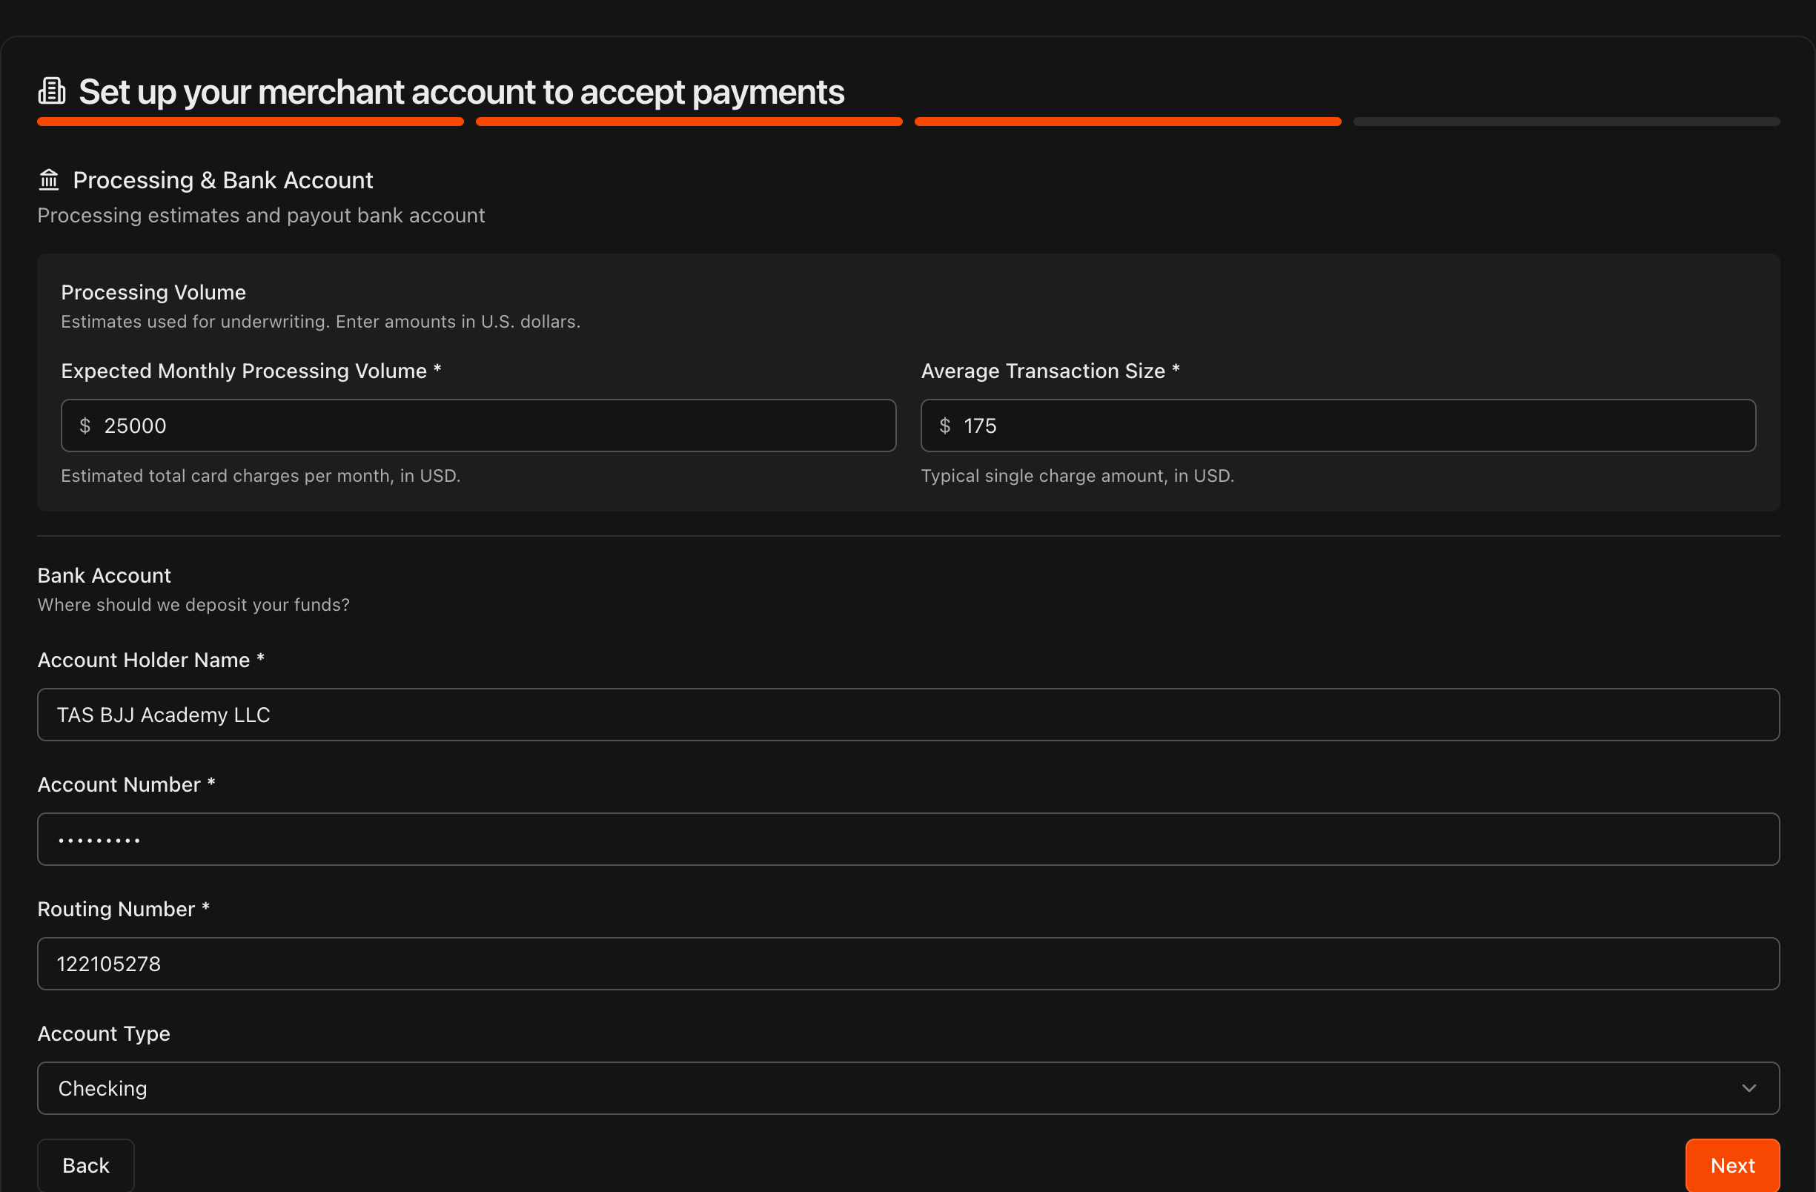The image size is (1816, 1192).
Task: Click the masked Account Number field
Action: click(x=908, y=839)
